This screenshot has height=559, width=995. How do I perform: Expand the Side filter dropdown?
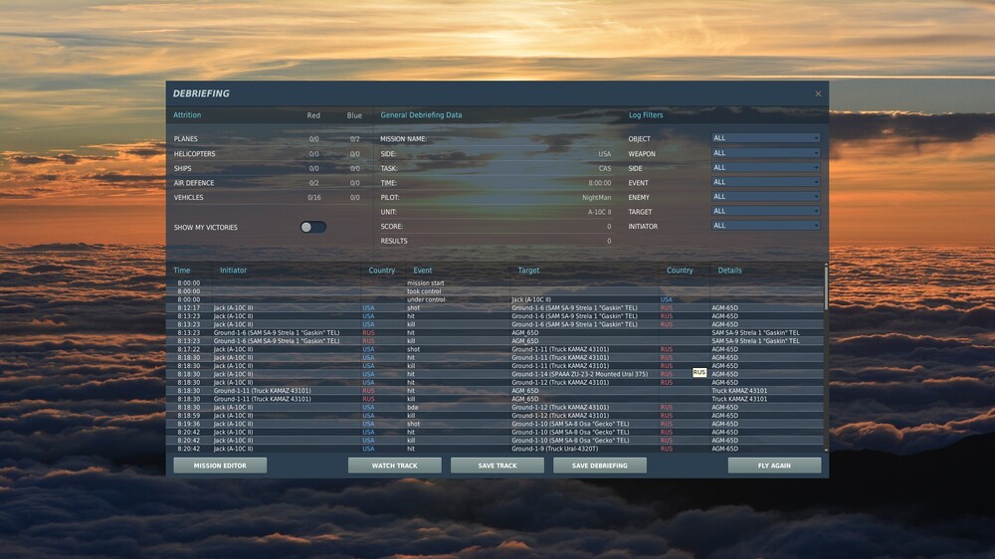(x=765, y=167)
